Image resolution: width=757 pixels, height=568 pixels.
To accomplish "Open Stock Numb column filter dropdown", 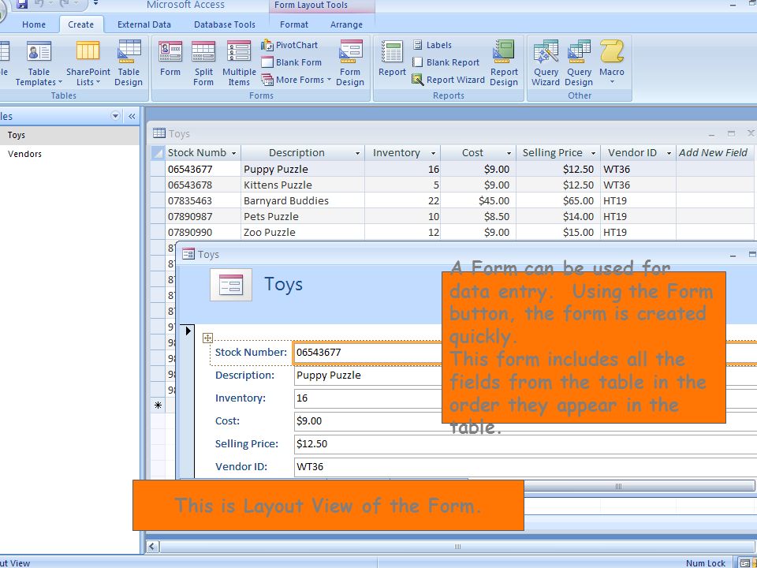I will click(x=233, y=153).
